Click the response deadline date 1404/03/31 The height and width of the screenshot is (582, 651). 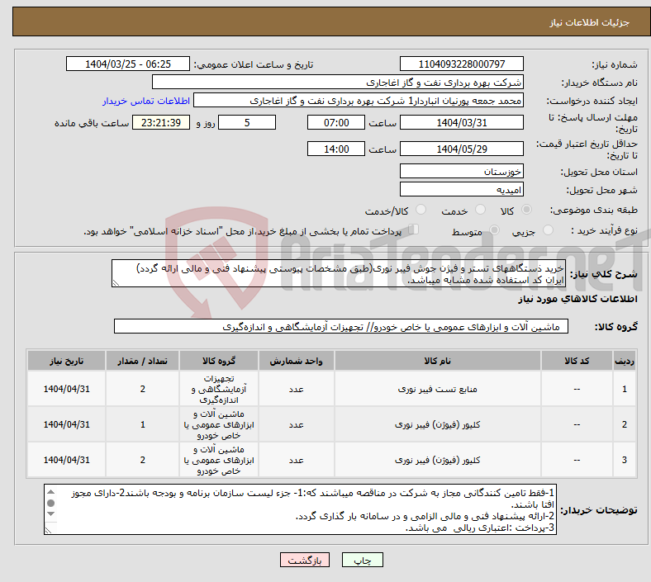point(461,123)
